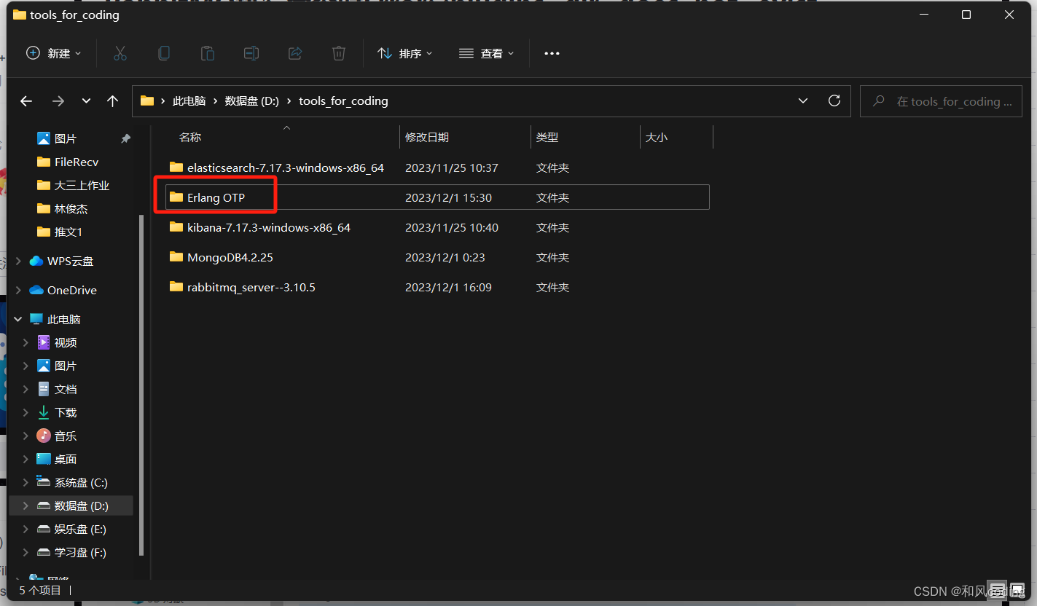Click 此电脑 in the address breadcrumb

(189, 101)
